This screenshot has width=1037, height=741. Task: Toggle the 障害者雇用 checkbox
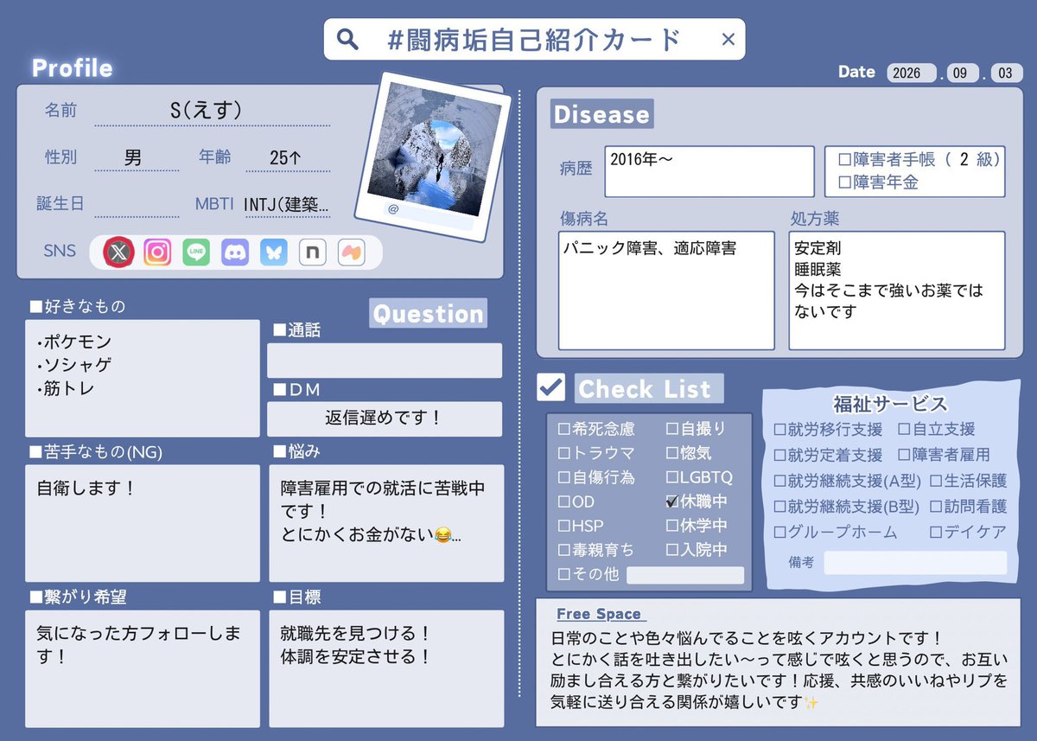tap(904, 456)
